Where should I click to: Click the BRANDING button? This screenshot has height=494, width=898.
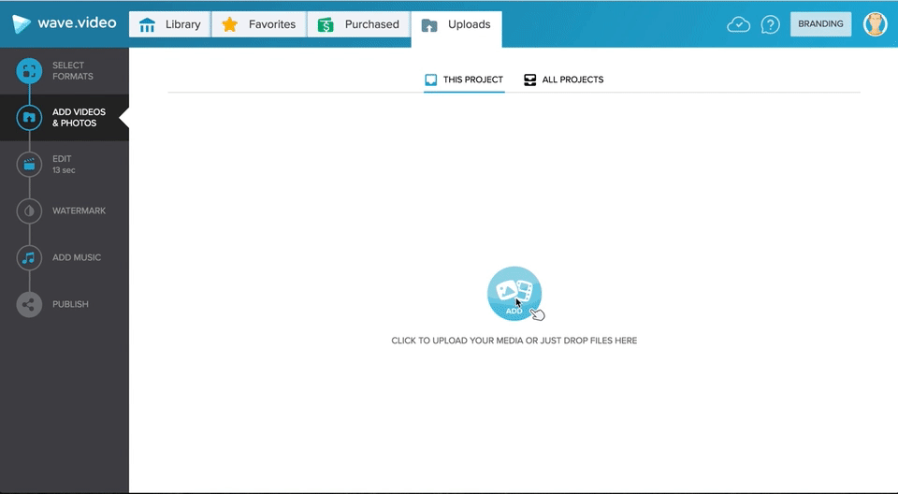pos(820,24)
